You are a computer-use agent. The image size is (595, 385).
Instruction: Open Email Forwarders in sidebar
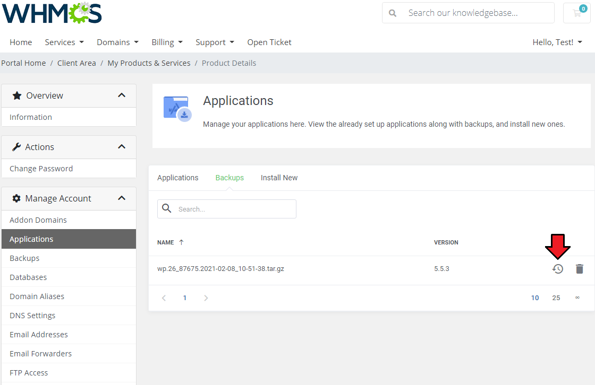(x=69, y=354)
